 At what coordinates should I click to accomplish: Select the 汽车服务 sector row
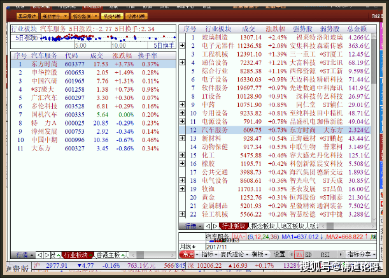pyautogui.click(x=218, y=129)
